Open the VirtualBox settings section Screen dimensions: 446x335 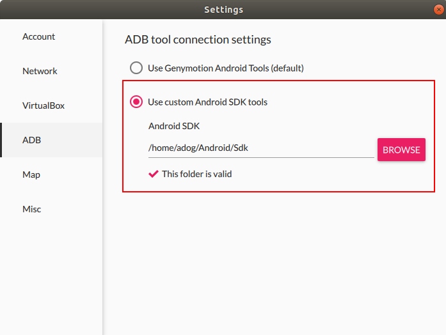[44, 106]
